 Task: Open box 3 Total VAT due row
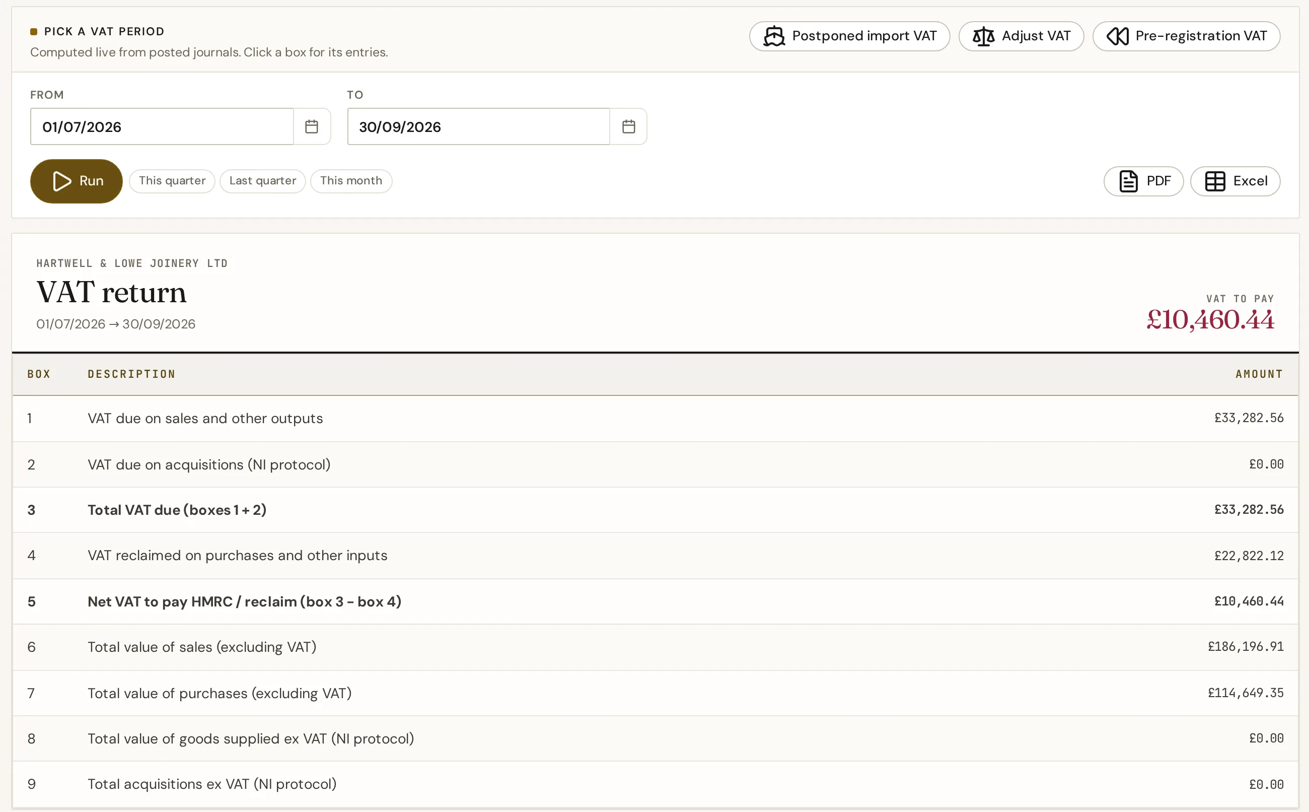coord(655,510)
